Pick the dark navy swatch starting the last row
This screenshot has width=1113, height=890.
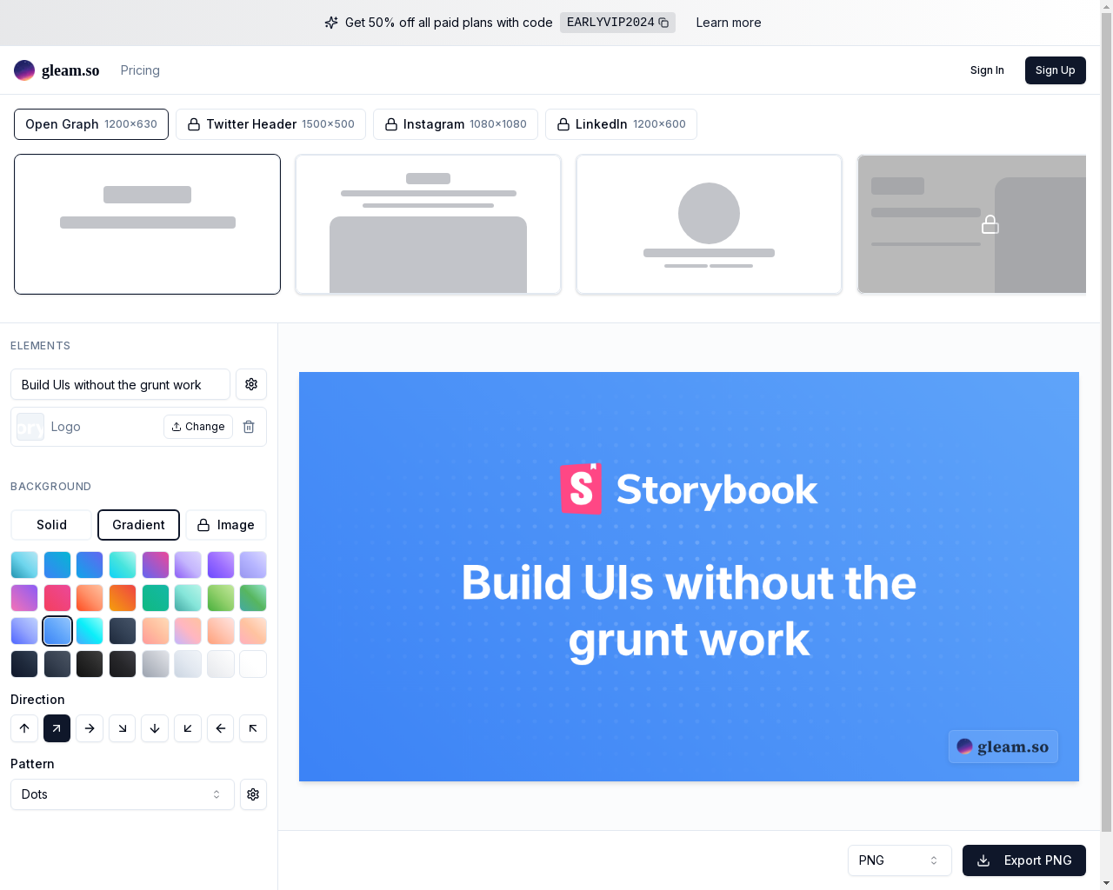24,664
